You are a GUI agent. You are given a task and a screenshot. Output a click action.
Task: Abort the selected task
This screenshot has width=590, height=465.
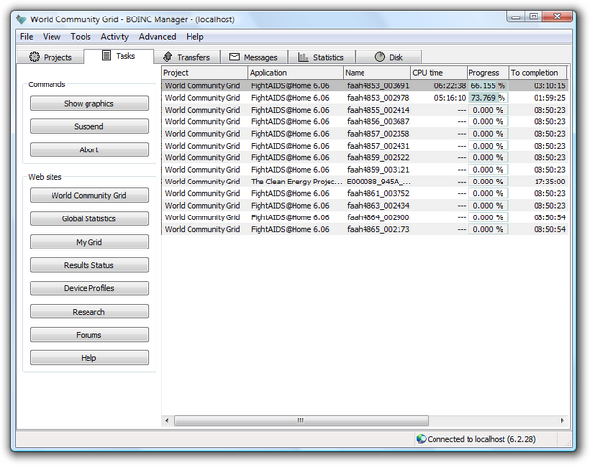coord(89,149)
